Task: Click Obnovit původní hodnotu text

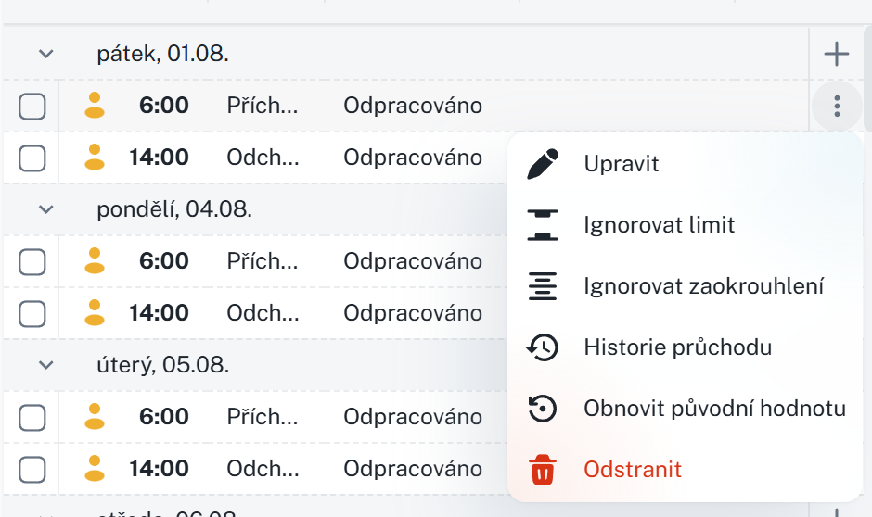Action: pos(714,409)
